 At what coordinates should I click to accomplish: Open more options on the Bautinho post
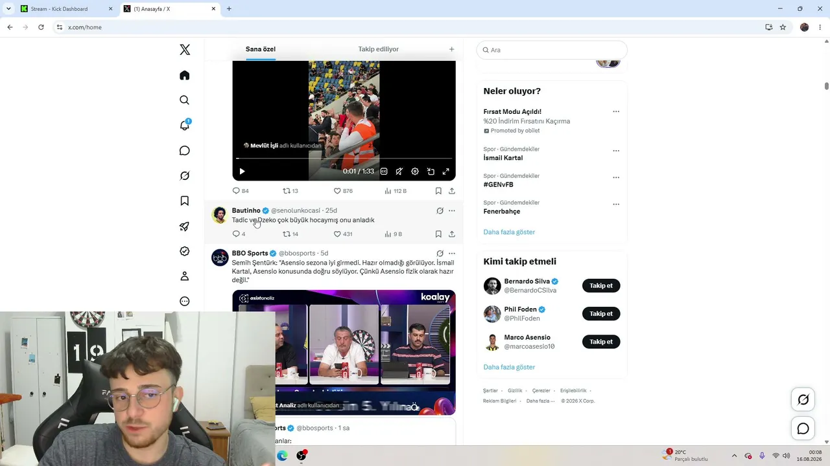coord(452,211)
